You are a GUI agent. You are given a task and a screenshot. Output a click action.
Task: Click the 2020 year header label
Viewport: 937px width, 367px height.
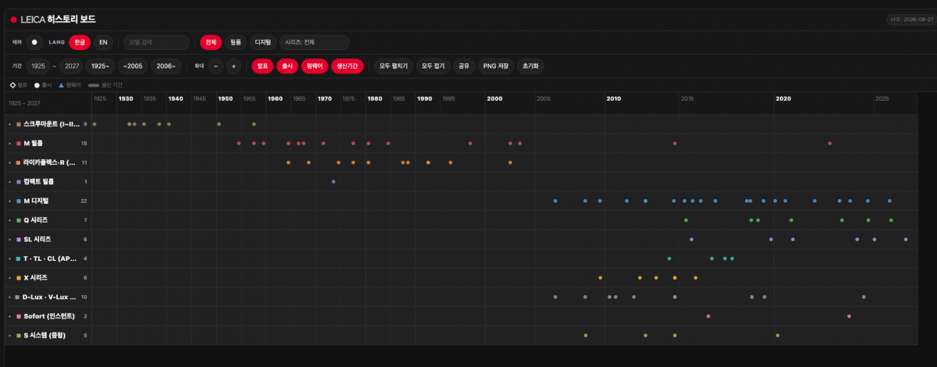pos(783,99)
